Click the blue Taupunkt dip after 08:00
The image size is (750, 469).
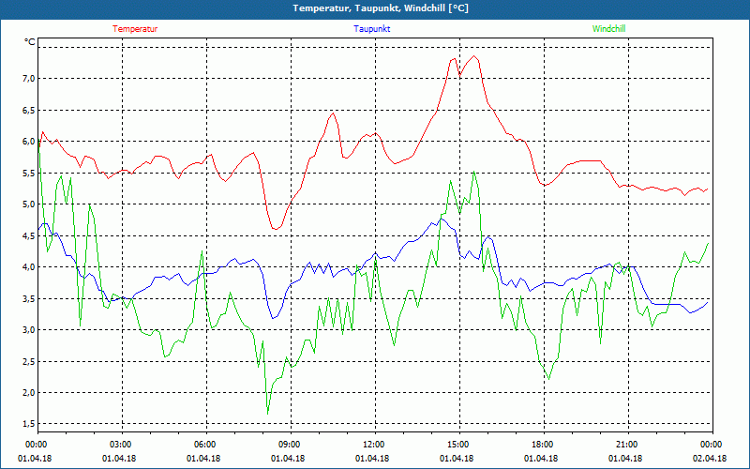(273, 317)
